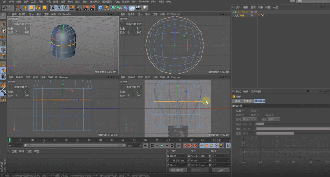Switch to the 对象轴心 tab
Image resolution: width=330 pixels, height=177 pixels.
(x=248, y=101)
